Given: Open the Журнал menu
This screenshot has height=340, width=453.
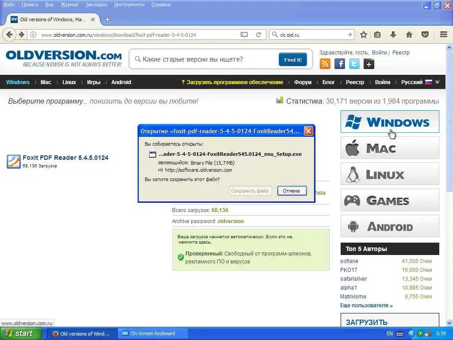Looking at the screenshot, I should click(69, 4).
